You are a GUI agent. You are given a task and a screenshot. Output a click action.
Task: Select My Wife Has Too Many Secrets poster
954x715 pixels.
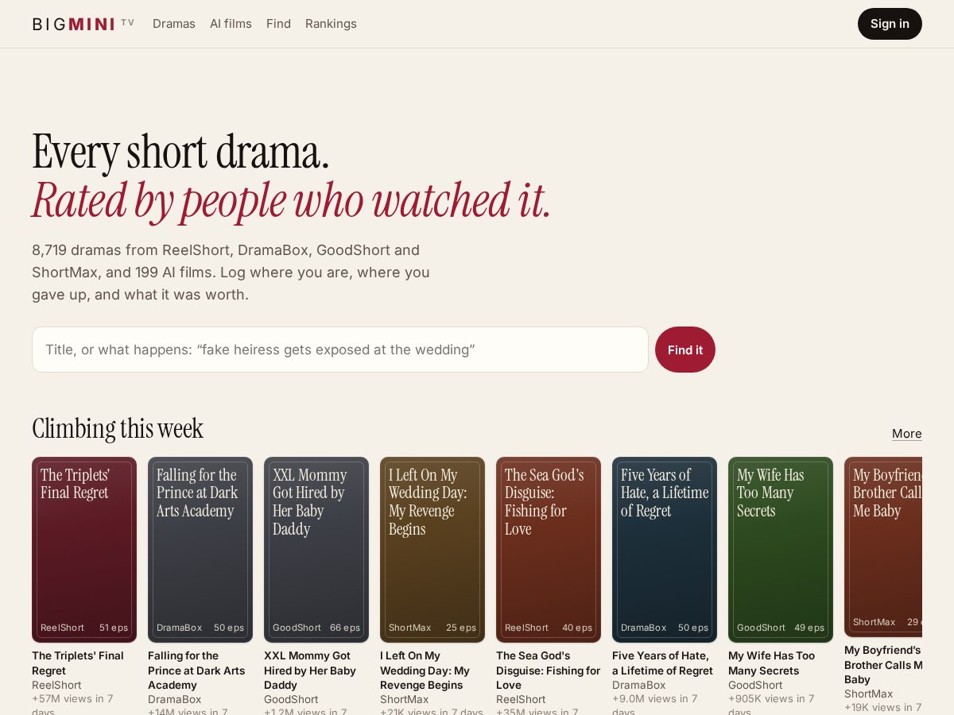(x=781, y=550)
